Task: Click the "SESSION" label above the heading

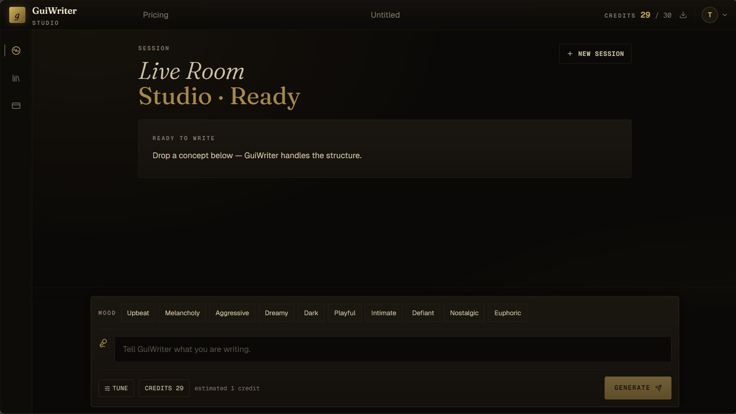Action: click(x=154, y=48)
